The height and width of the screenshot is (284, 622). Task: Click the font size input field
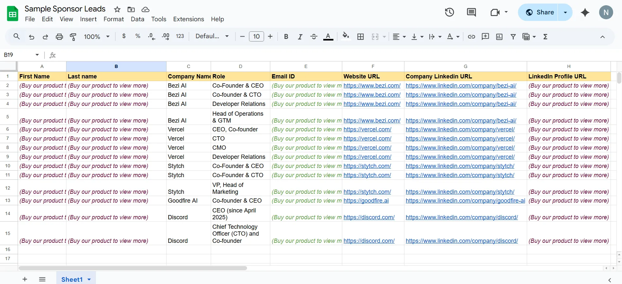tap(256, 36)
